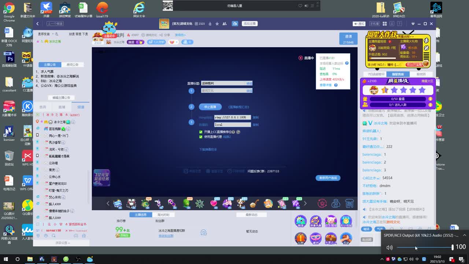Open the 最新动态 tab

251,215
